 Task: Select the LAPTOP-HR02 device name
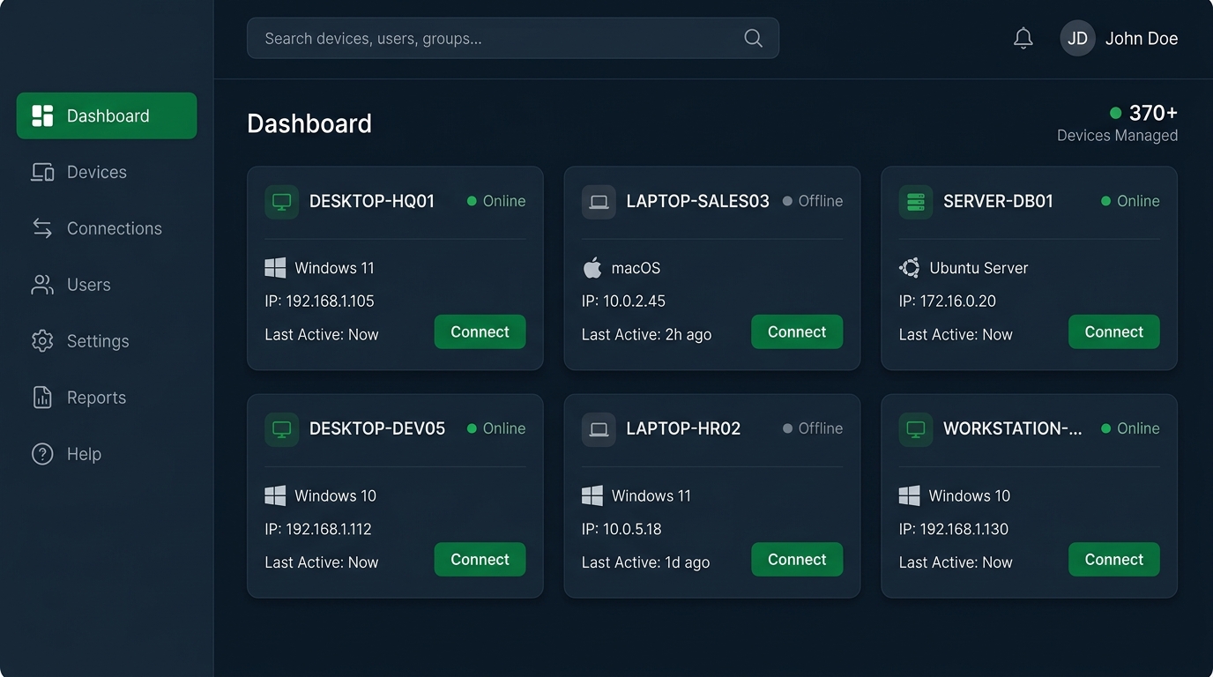tap(683, 429)
